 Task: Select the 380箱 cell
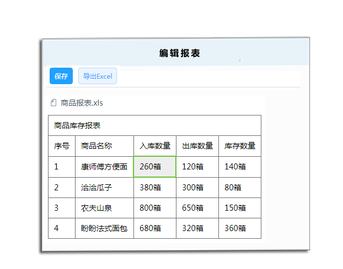154,188
